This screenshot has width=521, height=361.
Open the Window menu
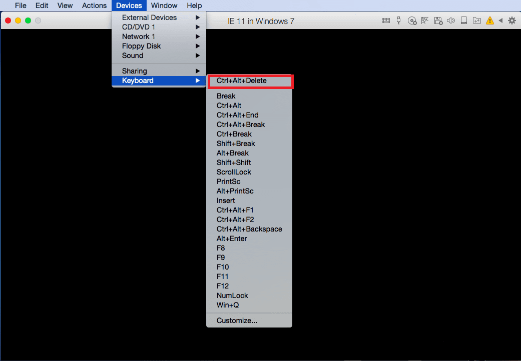point(164,5)
